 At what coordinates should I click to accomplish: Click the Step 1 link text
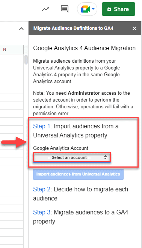[x=42, y=126]
